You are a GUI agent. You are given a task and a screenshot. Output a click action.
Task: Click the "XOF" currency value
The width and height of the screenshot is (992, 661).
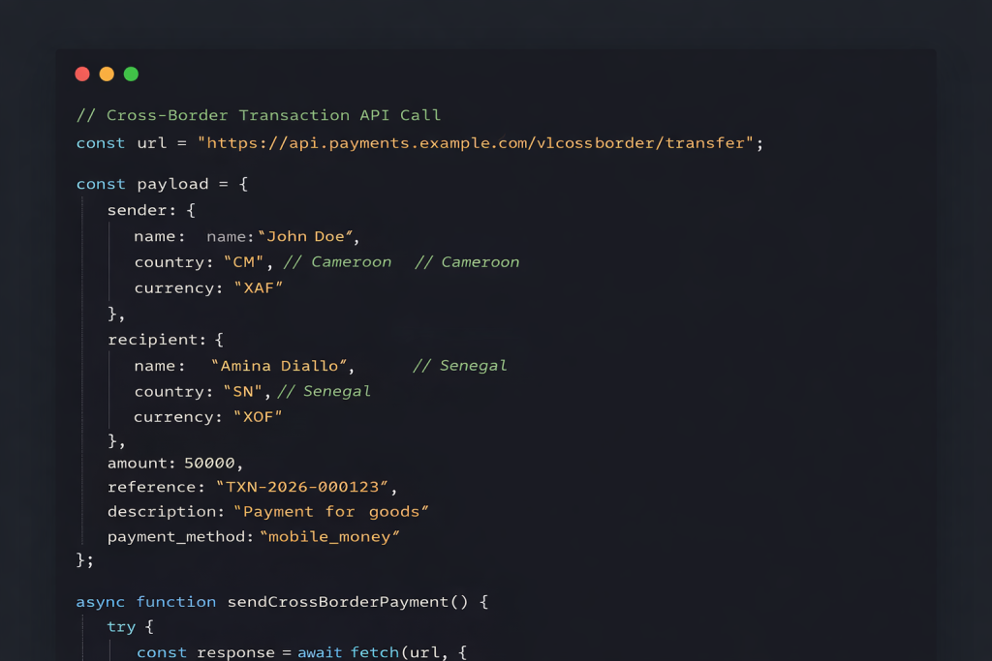pyautogui.click(x=259, y=417)
